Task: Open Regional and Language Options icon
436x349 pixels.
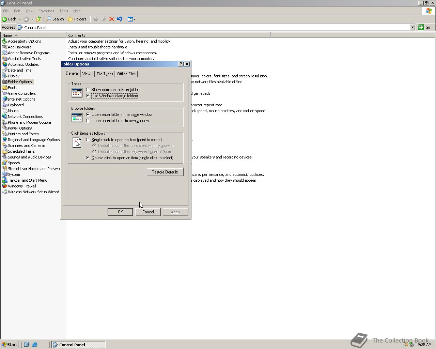Action: point(5,140)
